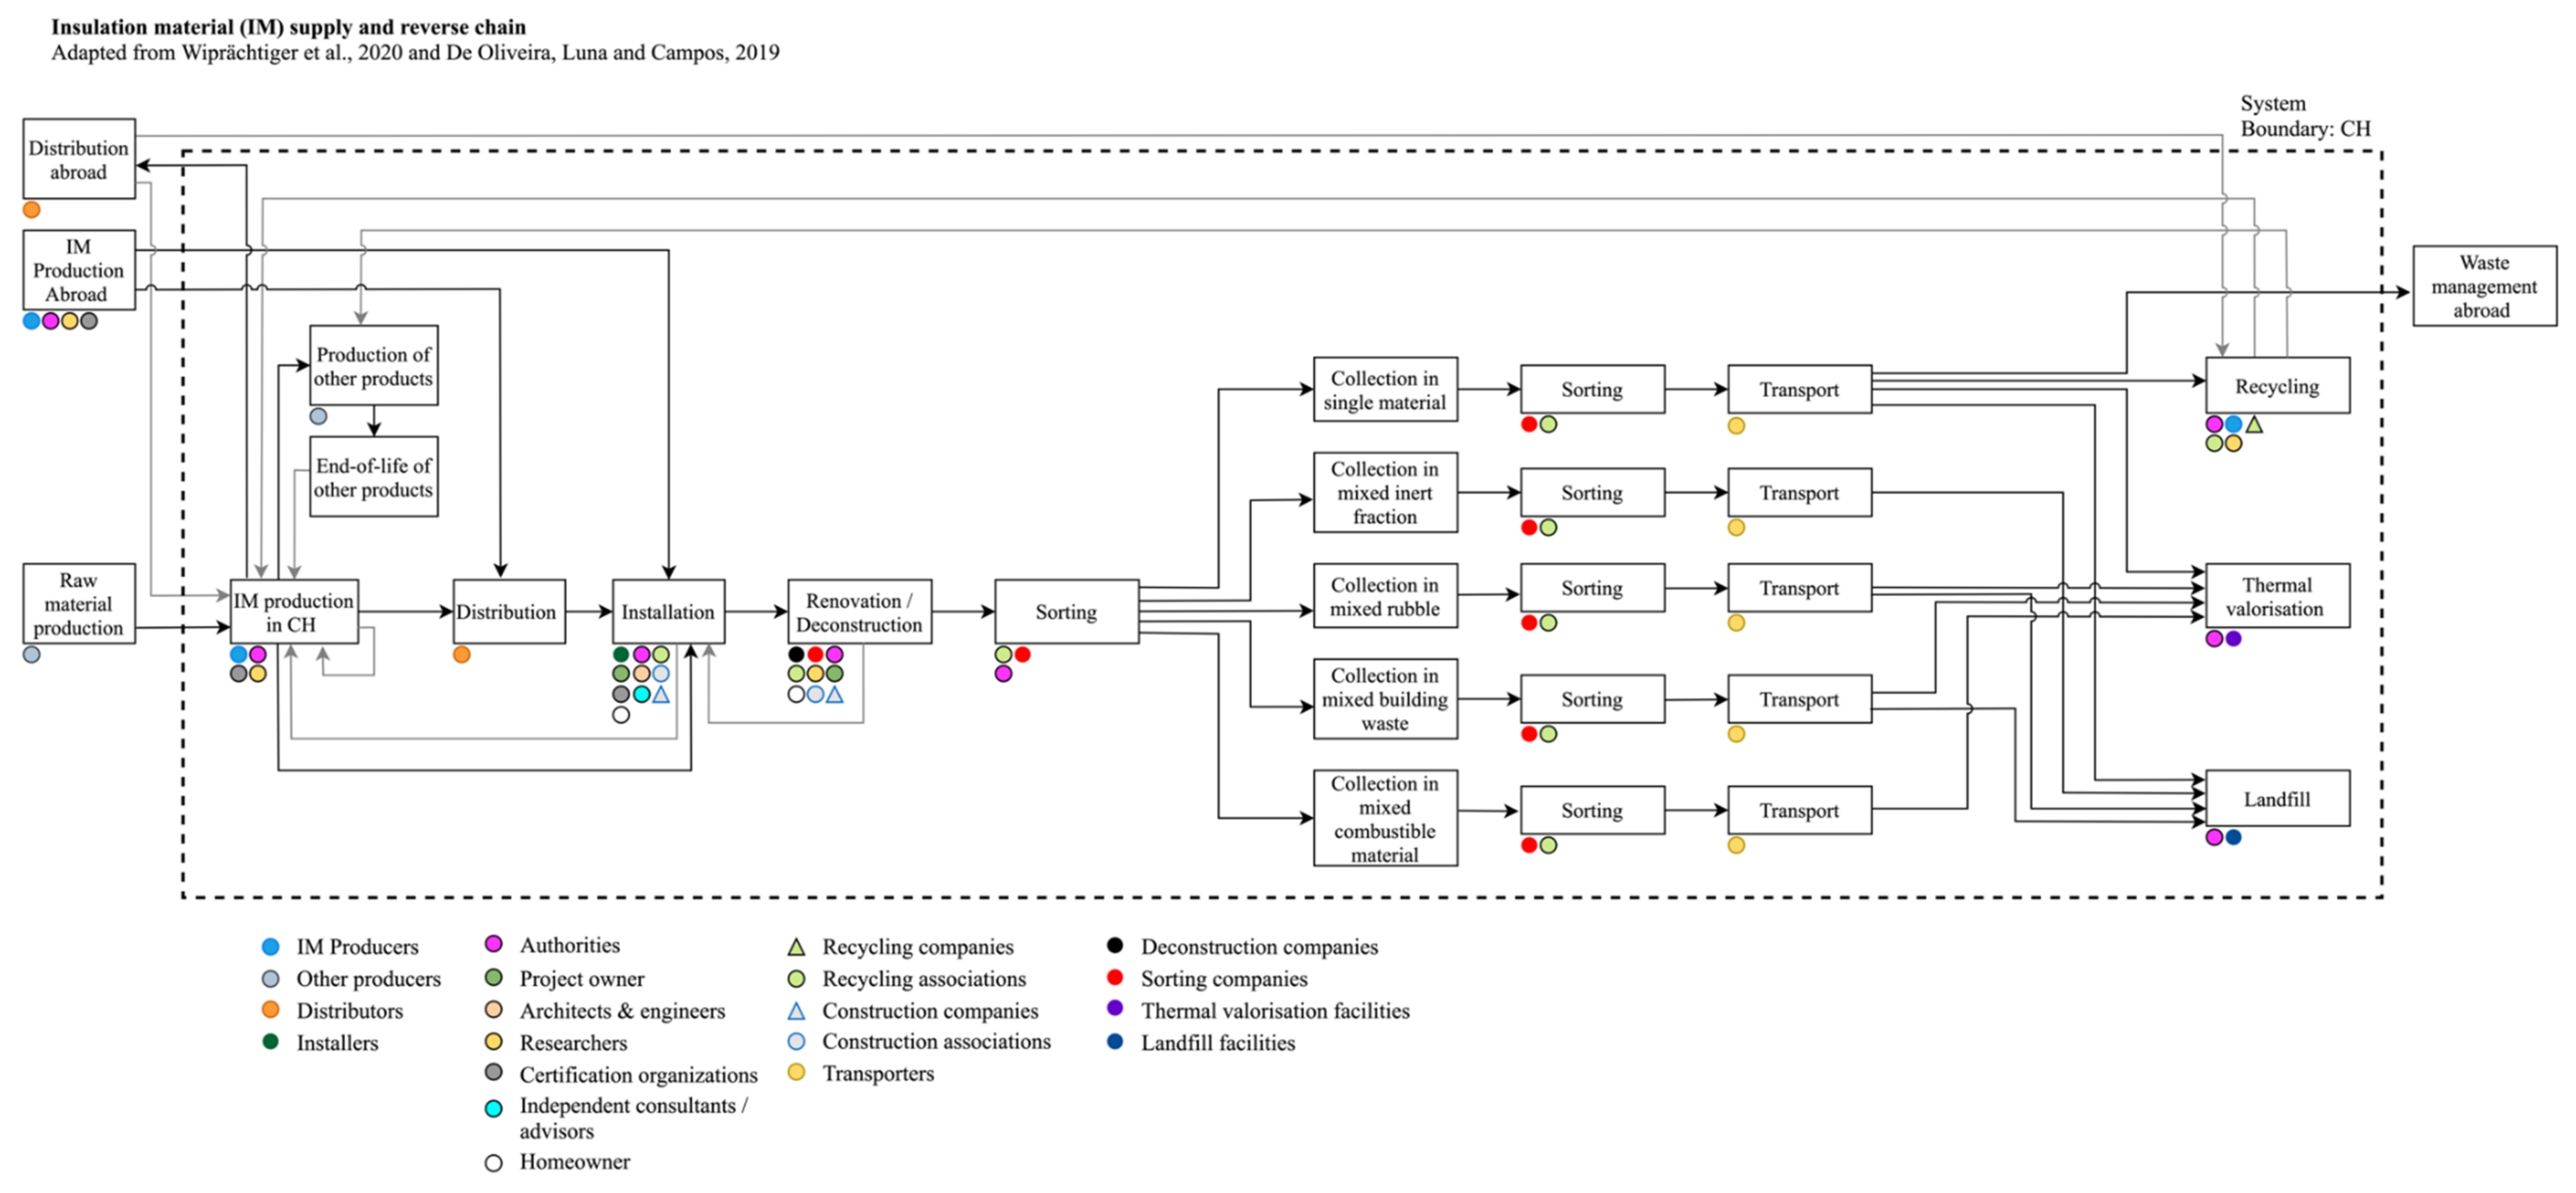Click the Distributors orange legend dot
The width and height of the screenshot is (2576, 1193).
(270, 1010)
